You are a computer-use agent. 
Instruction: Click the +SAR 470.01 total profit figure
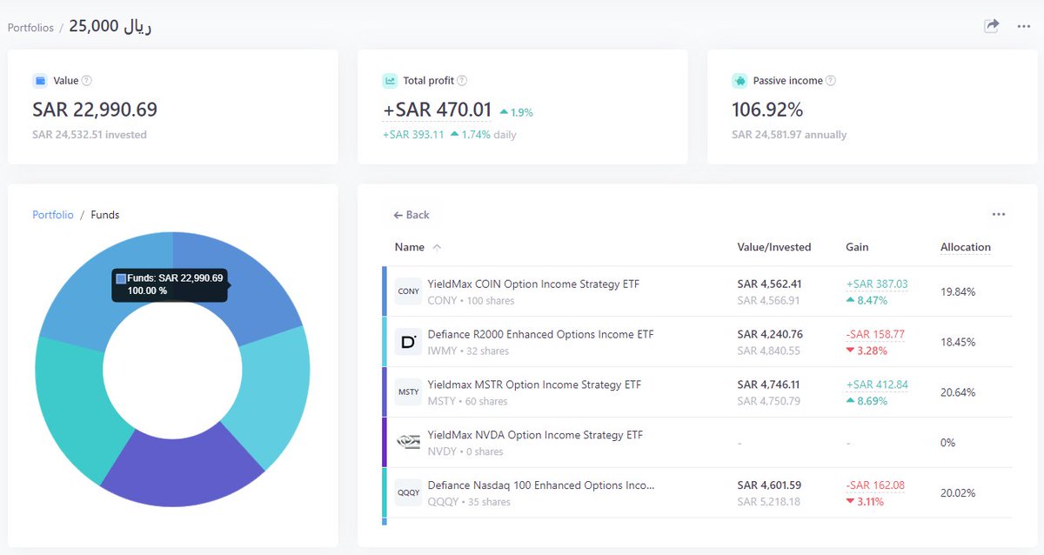pos(438,110)
